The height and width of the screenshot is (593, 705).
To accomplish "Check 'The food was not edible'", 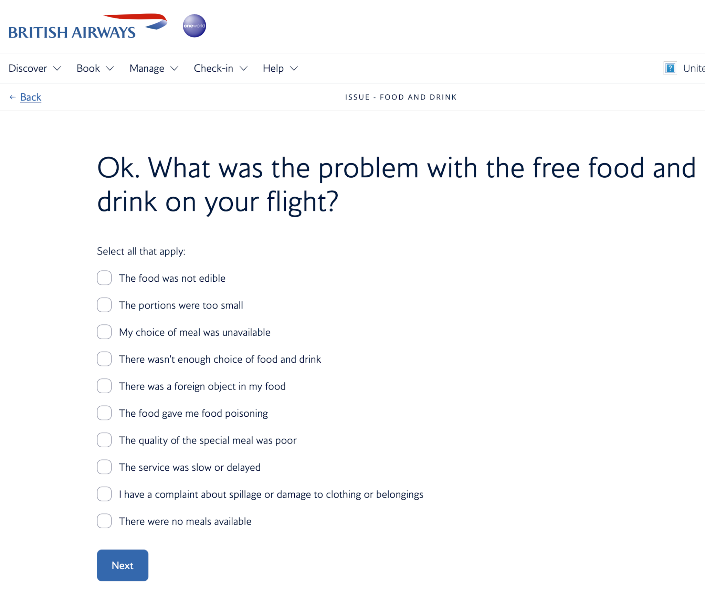I will (x=104, y=278).
